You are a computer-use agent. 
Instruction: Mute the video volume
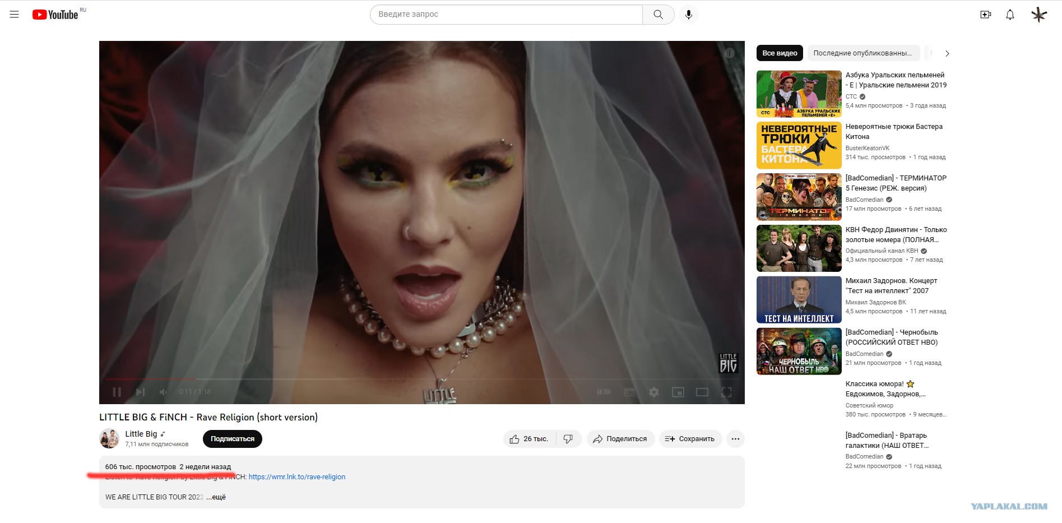point(163,392)
